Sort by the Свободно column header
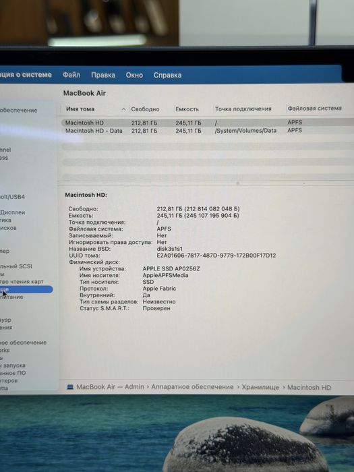Image resolution: width=354 pixels, height=472 pixels. (x=145, y=109)
